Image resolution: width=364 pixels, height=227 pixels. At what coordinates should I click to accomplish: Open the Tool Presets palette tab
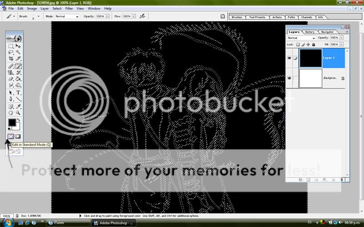point(257,17)
